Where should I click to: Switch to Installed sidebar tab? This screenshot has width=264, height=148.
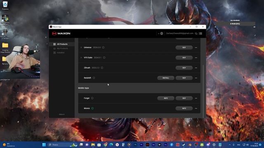point(62,53)
